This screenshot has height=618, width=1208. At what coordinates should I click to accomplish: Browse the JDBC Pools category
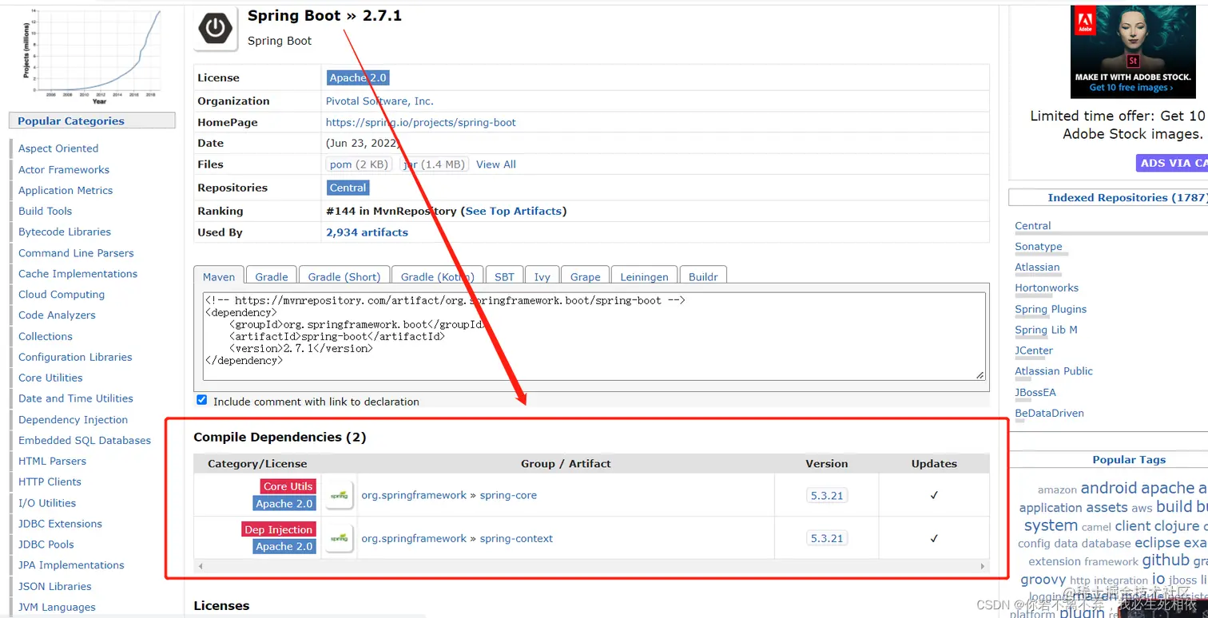click(46, 544)
